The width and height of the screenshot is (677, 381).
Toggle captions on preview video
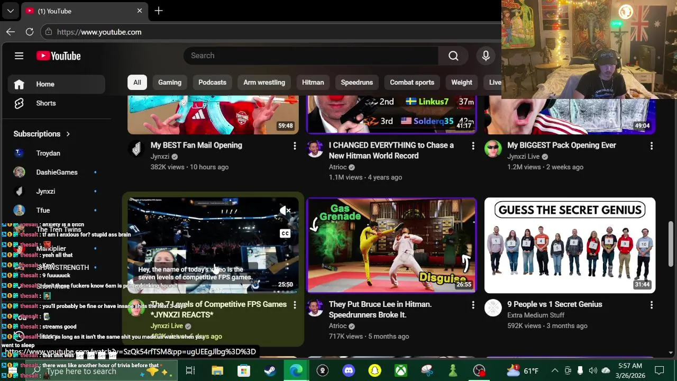pos(285,233)
